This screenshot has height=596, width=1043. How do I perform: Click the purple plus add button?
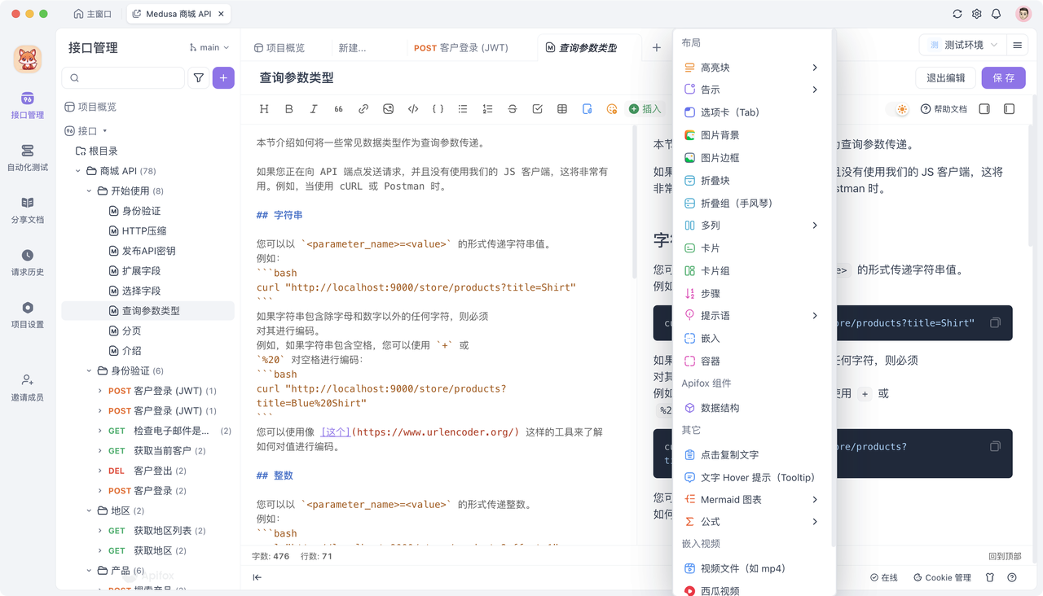pos(223,78)
